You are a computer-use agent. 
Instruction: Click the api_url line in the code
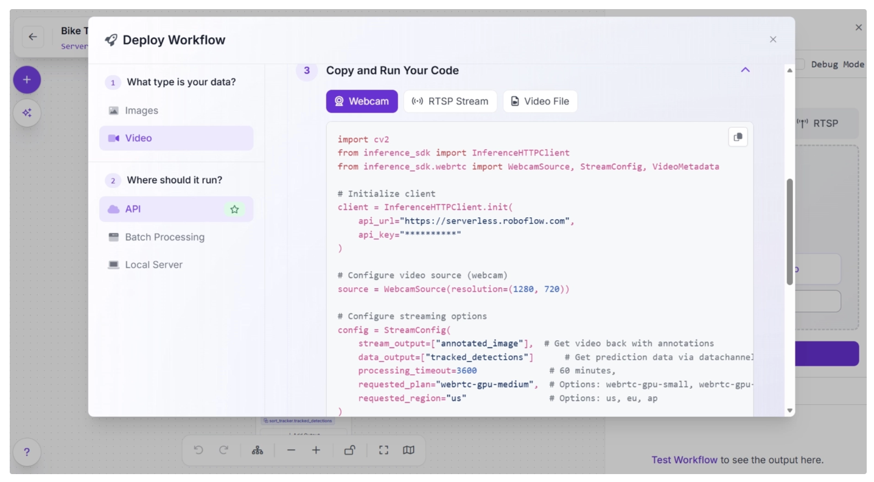coord(466,221)
